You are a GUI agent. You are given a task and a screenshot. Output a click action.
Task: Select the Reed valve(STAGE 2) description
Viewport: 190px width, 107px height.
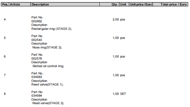(48, 103)
